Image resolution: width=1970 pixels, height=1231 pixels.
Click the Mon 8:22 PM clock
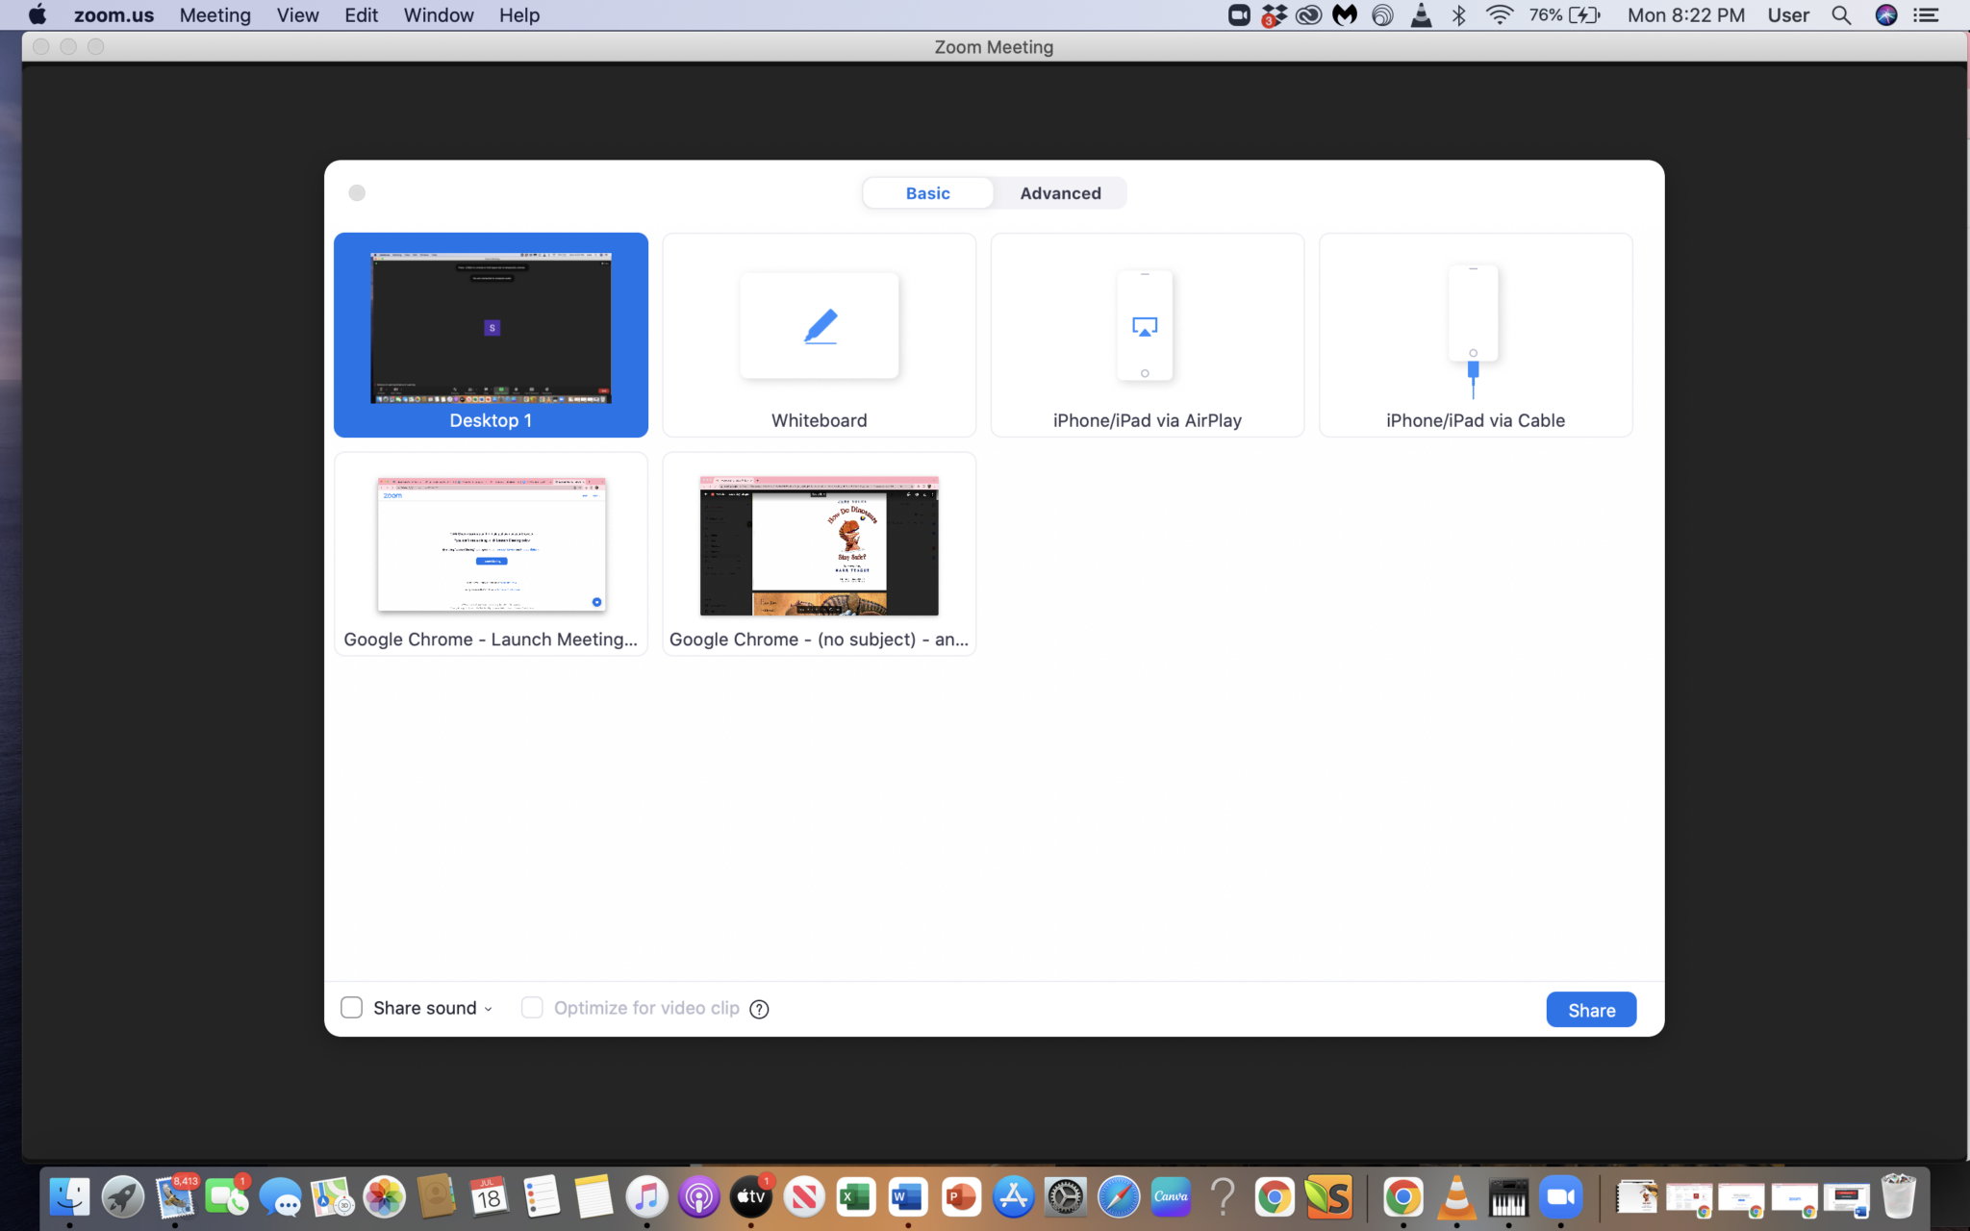click(1685, 15)
